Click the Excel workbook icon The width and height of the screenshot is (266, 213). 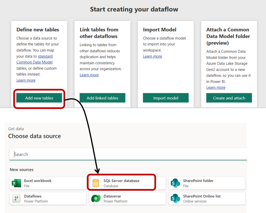coord(16,183)
